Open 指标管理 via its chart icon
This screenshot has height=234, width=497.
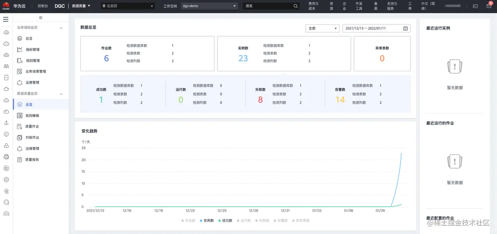[20, 50]
